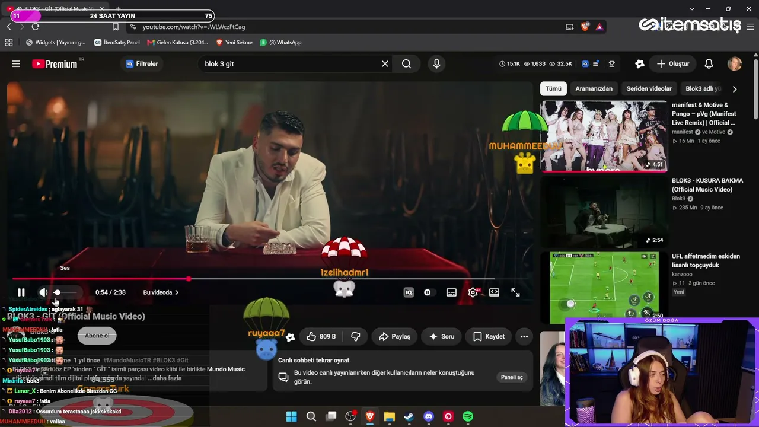Image resolution: width=759 pixels, height=427 pixels.
Task: Click the page scrollbar on the right edge
Action: pyautogui.click(x=755, y=89)
